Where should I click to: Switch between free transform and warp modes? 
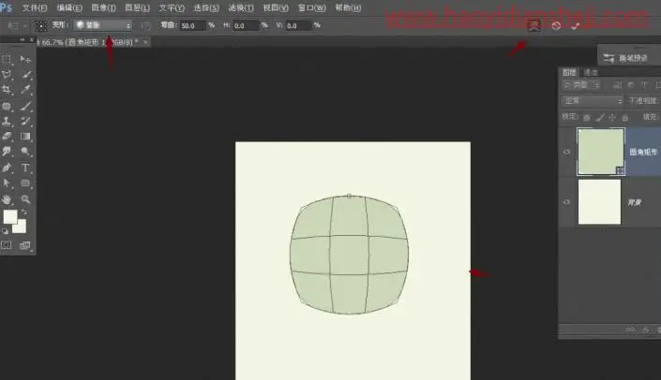534,25
